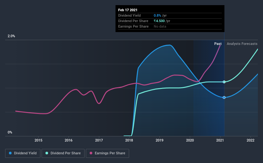The height and width of the screenshot is (163, 263).
Task: Select the 2022 x-axis tick label
Action: (251, 140)
